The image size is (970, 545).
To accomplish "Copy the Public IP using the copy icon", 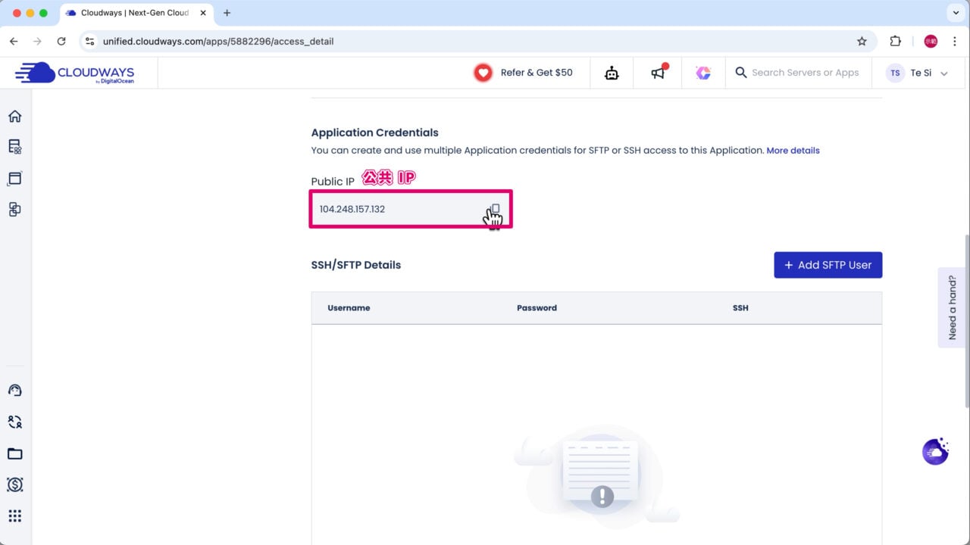I will 493,210.
